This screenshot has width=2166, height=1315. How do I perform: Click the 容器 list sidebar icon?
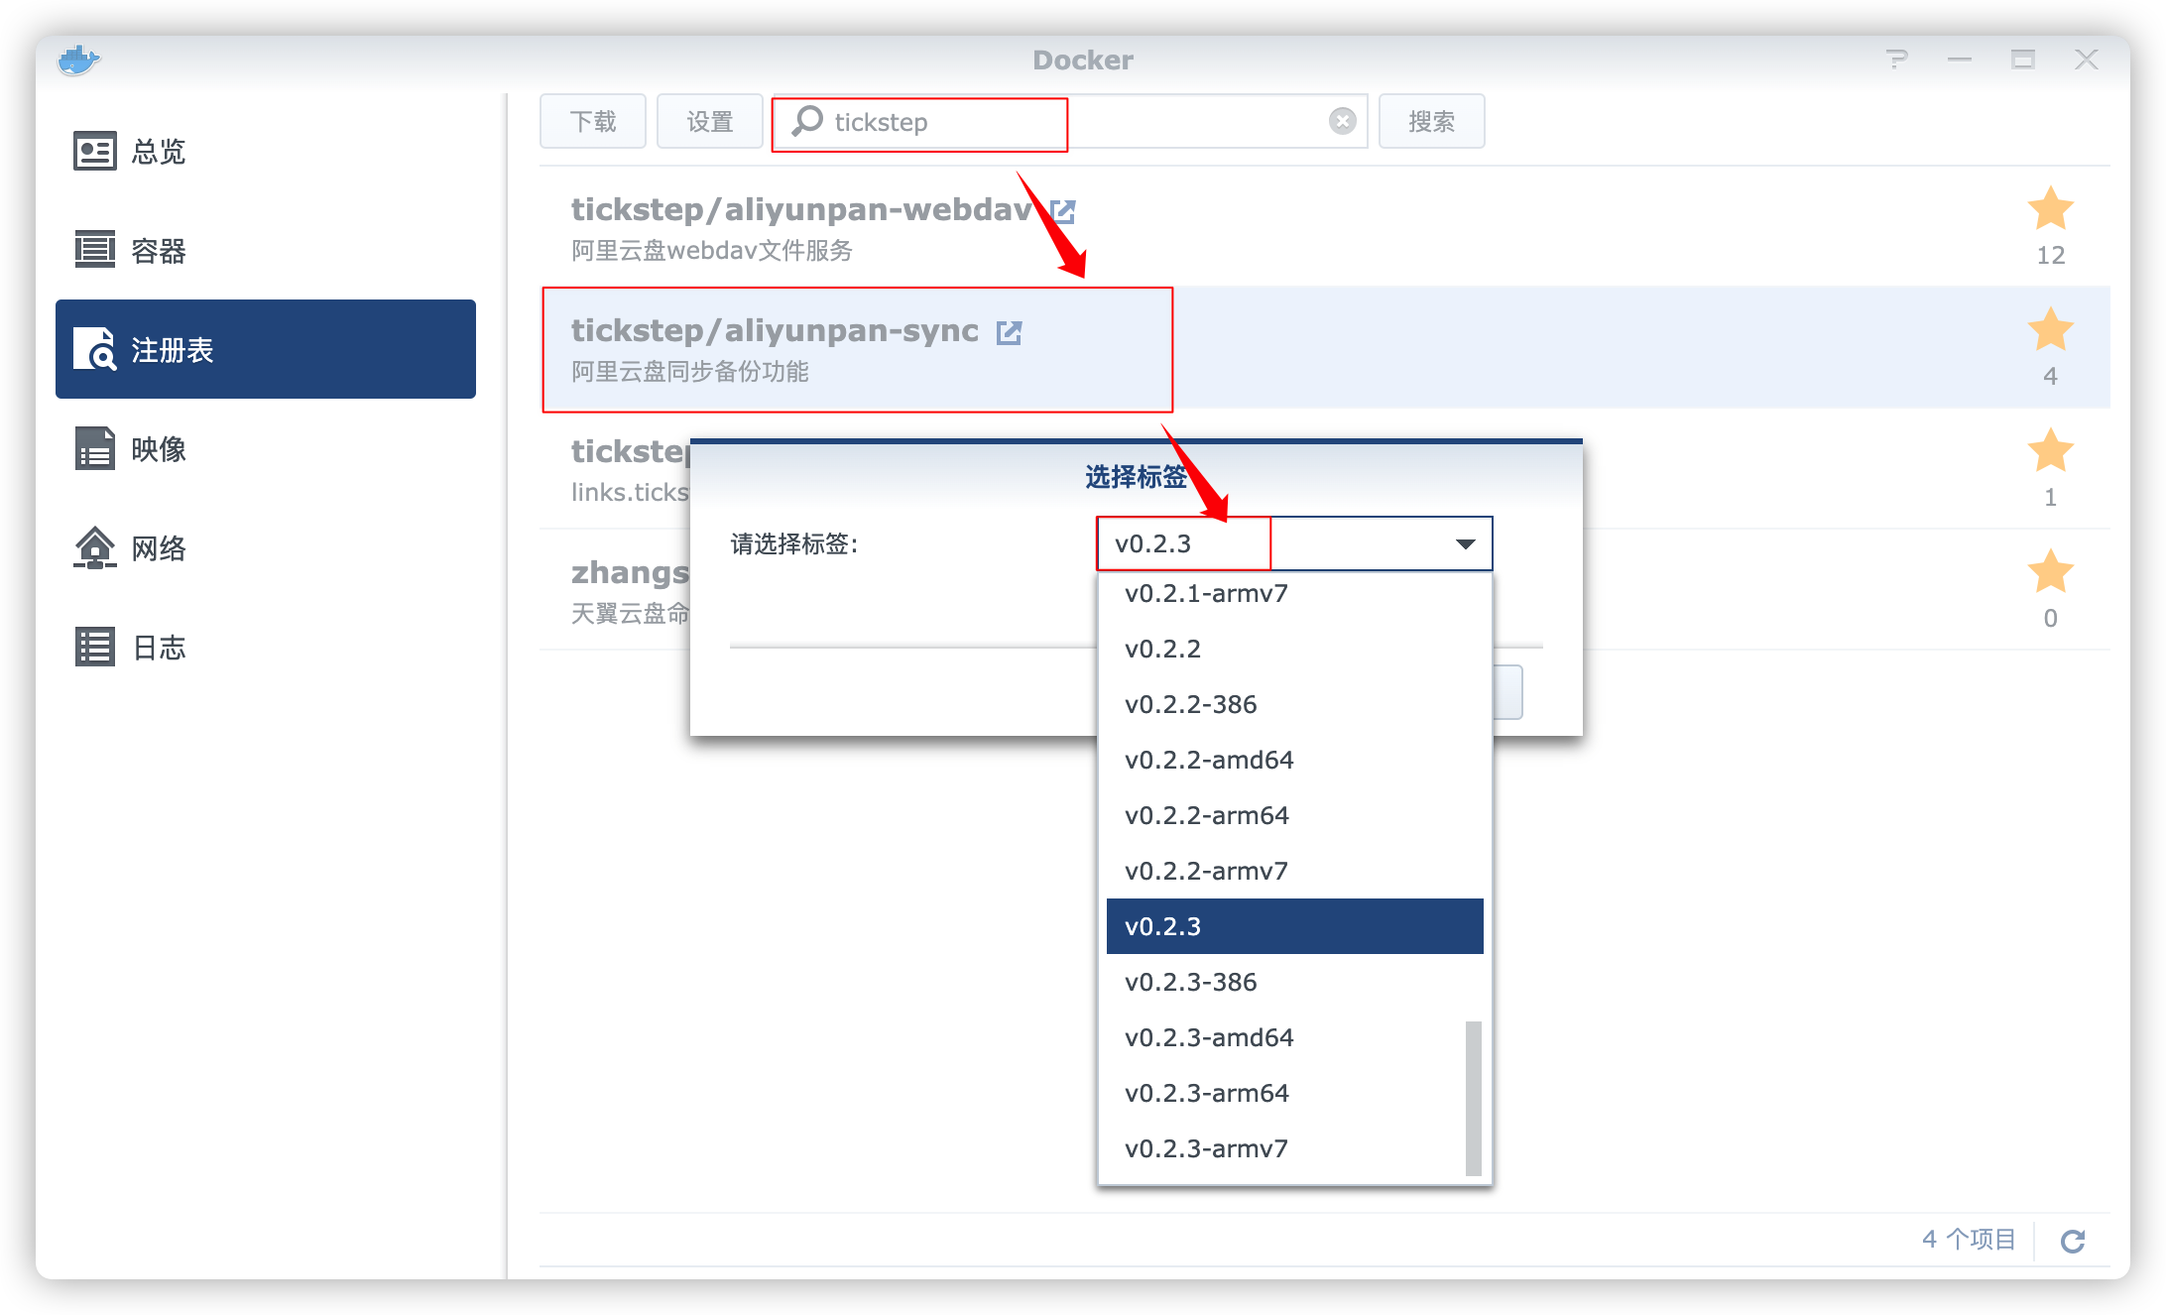tap(95, 250)
